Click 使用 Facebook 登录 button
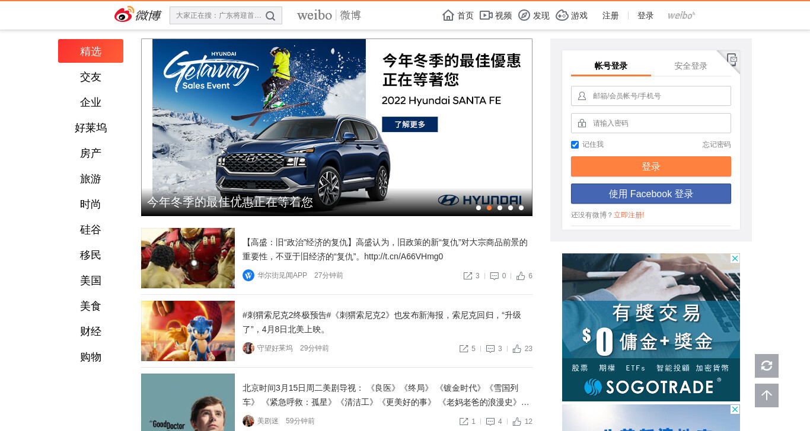 tap(651, 194)
